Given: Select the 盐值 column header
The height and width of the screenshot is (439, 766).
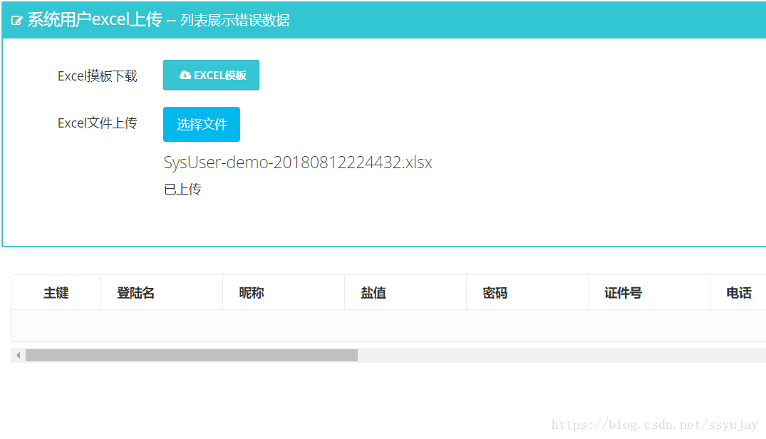Looking at the screenshot, I should (405, 292).
